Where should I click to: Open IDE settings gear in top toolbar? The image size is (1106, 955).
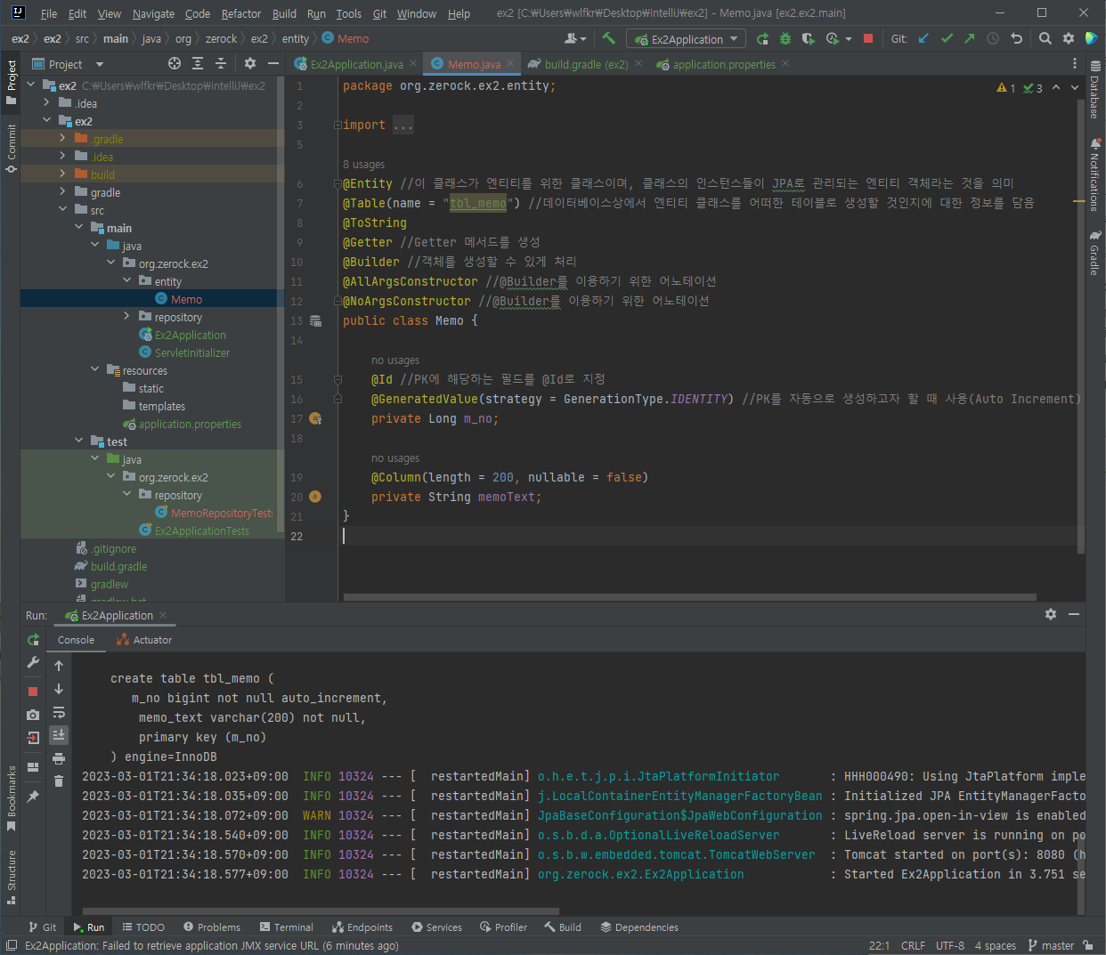(1069, 38)
